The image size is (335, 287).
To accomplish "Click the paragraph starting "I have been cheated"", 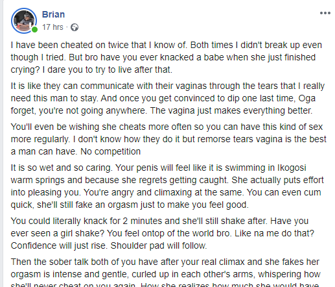I will point(167,57).
